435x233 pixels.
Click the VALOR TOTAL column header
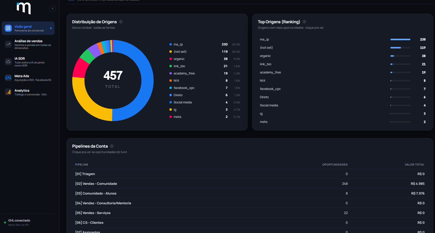pos(414,165)
